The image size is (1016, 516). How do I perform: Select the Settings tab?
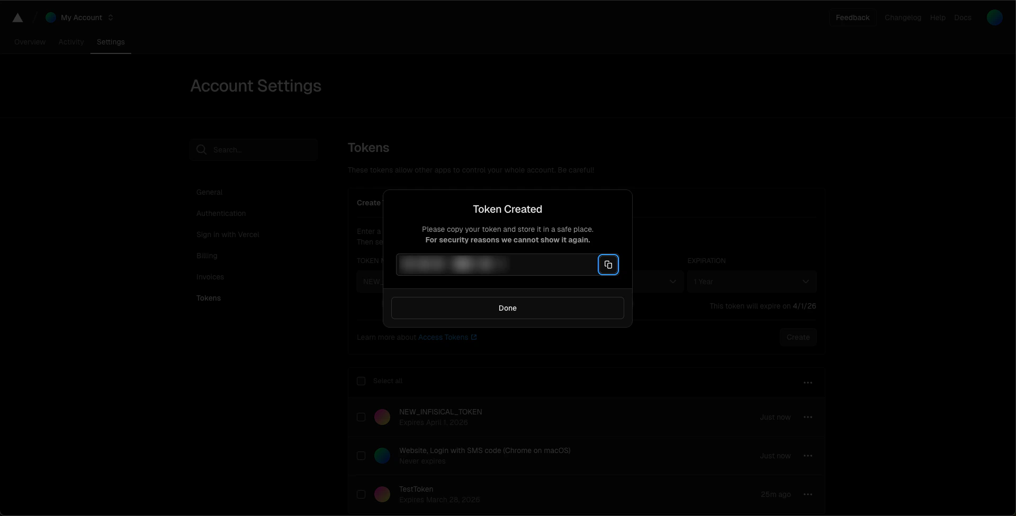click(111, 42)
